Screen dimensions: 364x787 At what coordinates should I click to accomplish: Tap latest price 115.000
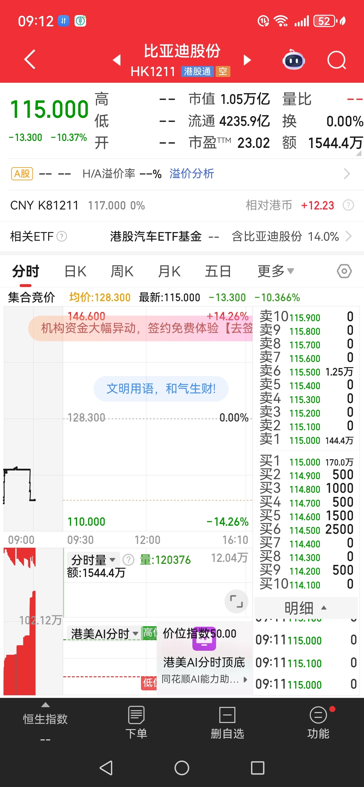49,109
